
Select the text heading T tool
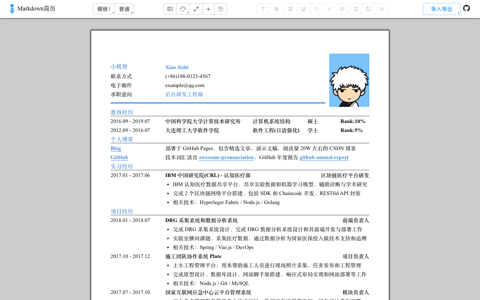click(x=263, y=9)
